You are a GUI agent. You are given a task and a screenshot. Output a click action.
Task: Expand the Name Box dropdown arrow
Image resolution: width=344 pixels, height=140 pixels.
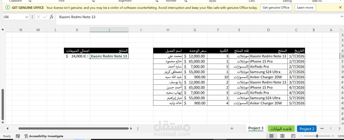pos(27,17)
